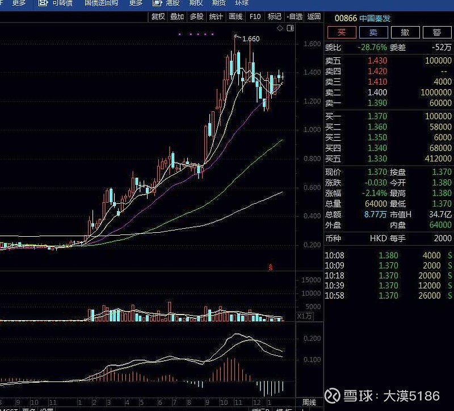Screen dimensions: 454x411
Task: Open the 周线 period selector
Action: pos(309,402)
